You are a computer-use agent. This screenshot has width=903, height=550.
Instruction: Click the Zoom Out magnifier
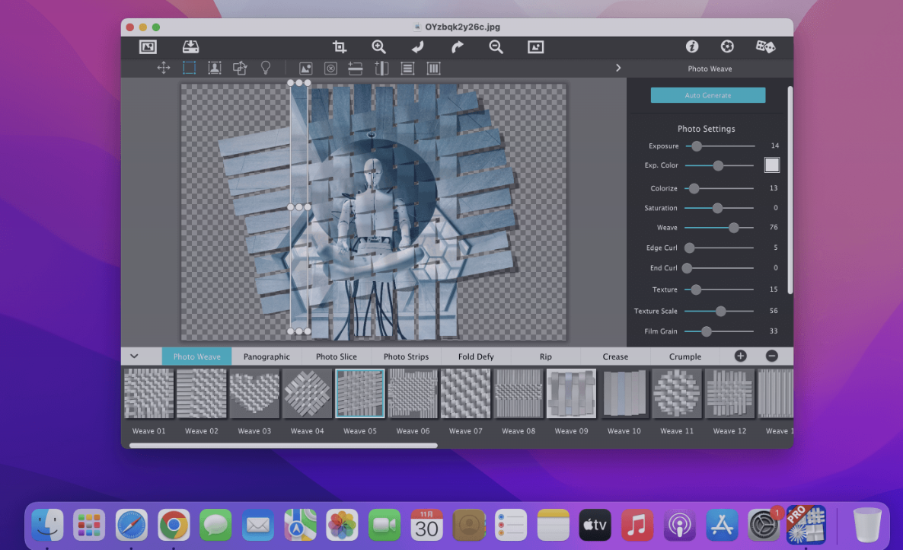pos(496,47)
